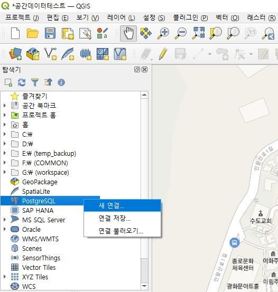Toggle editing with the yellow pencil icon
The width and height of the screenshot is (278, 292).
click(163, 54)
